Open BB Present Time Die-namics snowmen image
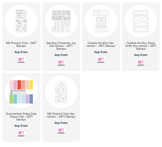The height and width of the screenshot is (147, 162). (x=61, y=92)
